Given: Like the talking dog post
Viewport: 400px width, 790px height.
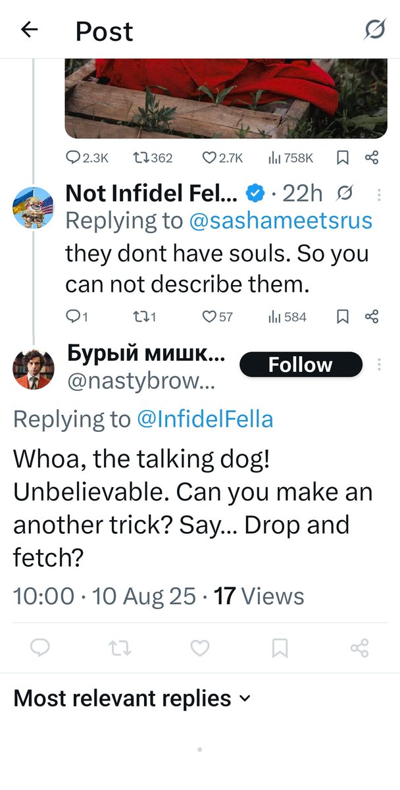Looking at the screenshot, I should [200, 648].
